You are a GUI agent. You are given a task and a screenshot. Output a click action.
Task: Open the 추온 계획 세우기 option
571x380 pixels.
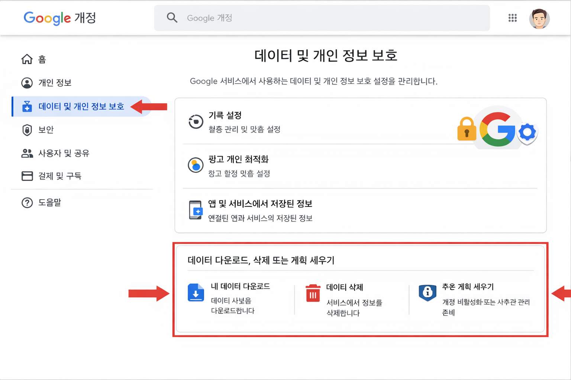[x=475, y=300]
